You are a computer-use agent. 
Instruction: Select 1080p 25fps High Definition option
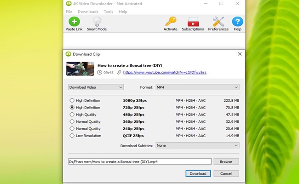72,100
